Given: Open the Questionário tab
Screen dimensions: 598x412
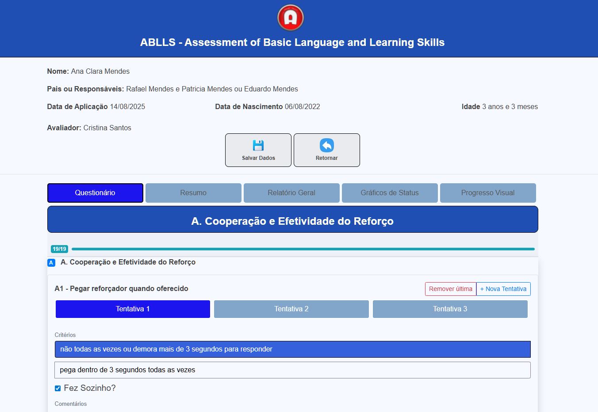Looking at the screenshot, I should (x=95, y=193).
